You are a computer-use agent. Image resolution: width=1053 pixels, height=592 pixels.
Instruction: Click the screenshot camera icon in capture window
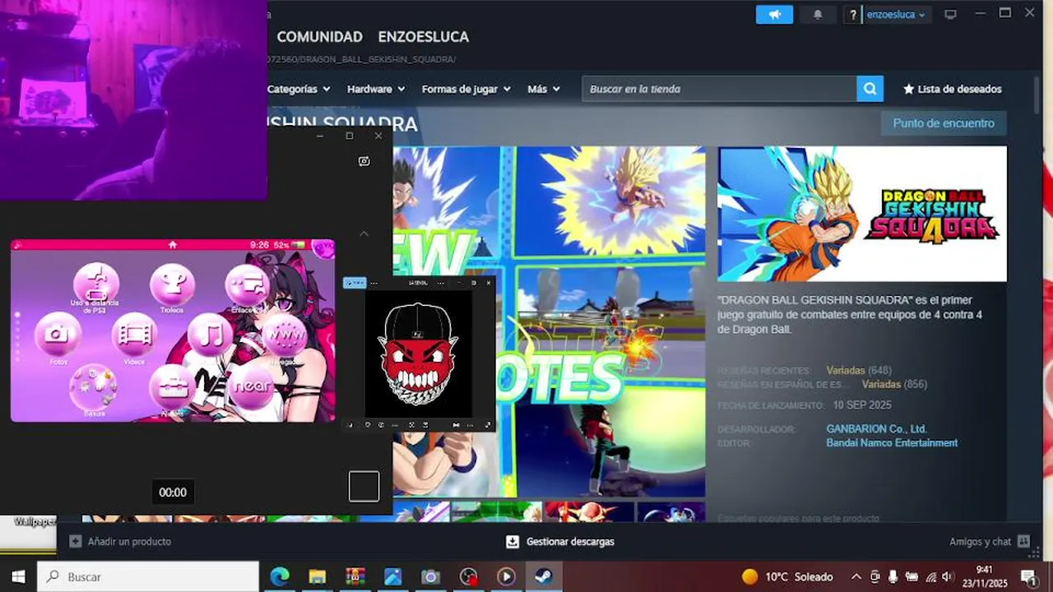(364, 161)
